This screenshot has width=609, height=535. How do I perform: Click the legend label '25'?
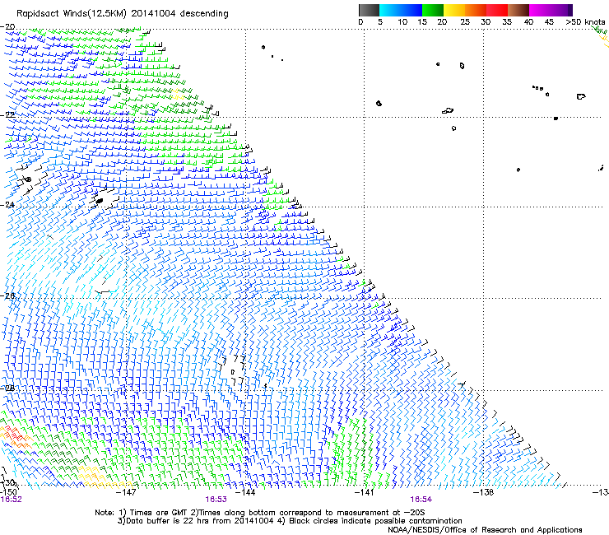464,22
